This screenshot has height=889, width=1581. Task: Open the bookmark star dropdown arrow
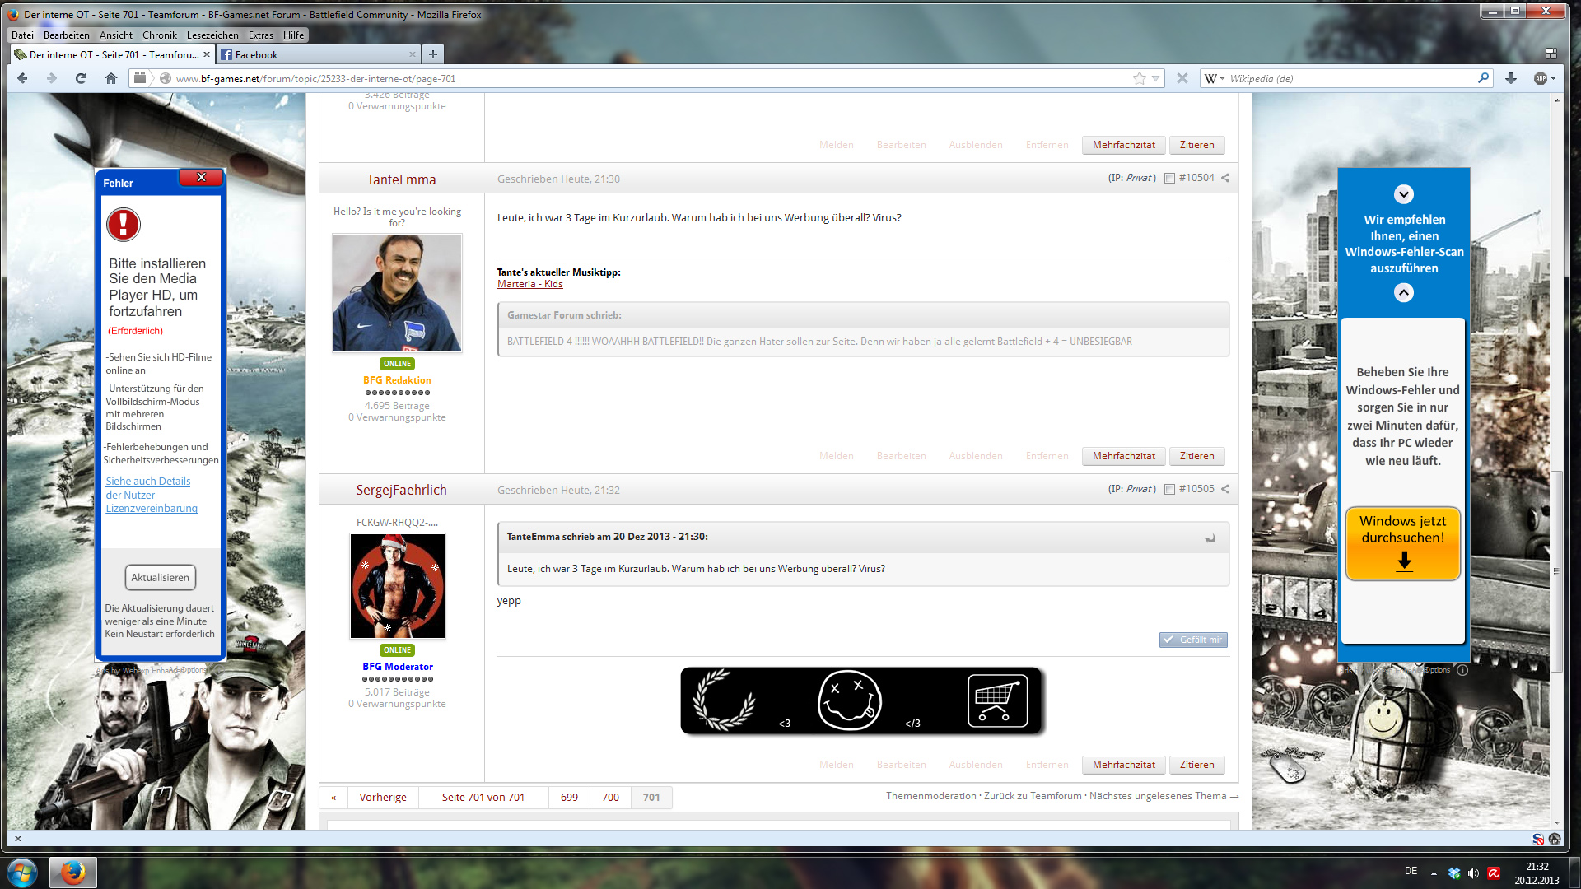pyautogui.click(x=1155, y=78)
